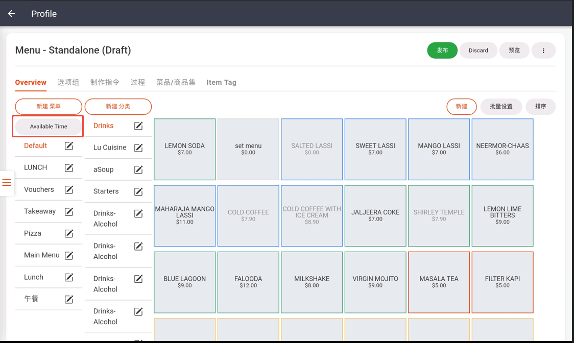574x343 pixels.
Task: Edit the Drinks category with its pencil icon
Action: click(x=138, y=126)
